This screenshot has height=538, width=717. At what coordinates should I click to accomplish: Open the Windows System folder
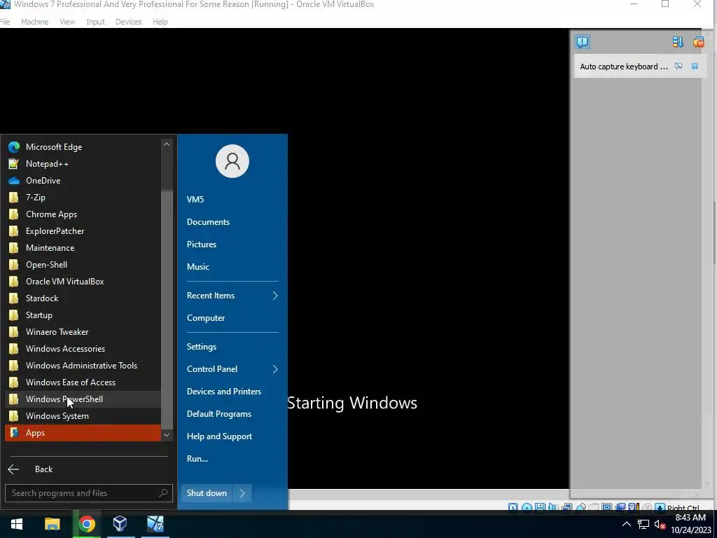83,416
